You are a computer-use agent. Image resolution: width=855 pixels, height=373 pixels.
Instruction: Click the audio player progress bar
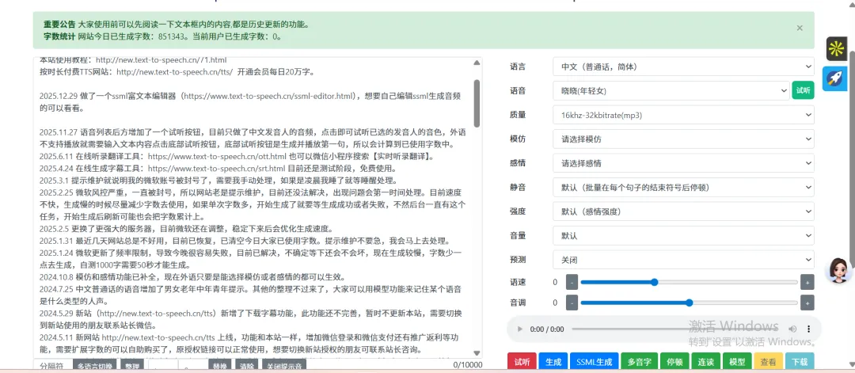(x=674, y=329)
